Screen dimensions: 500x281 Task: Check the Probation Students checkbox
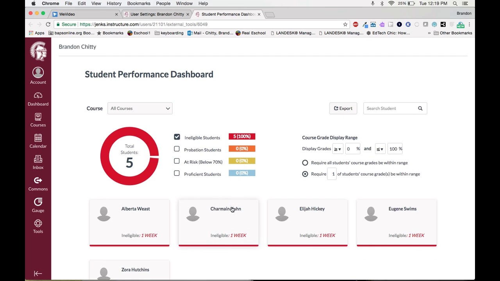tap(177, 149)
